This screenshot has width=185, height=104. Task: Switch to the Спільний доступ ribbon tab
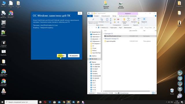pyautogui.click(x=106, y=16)
